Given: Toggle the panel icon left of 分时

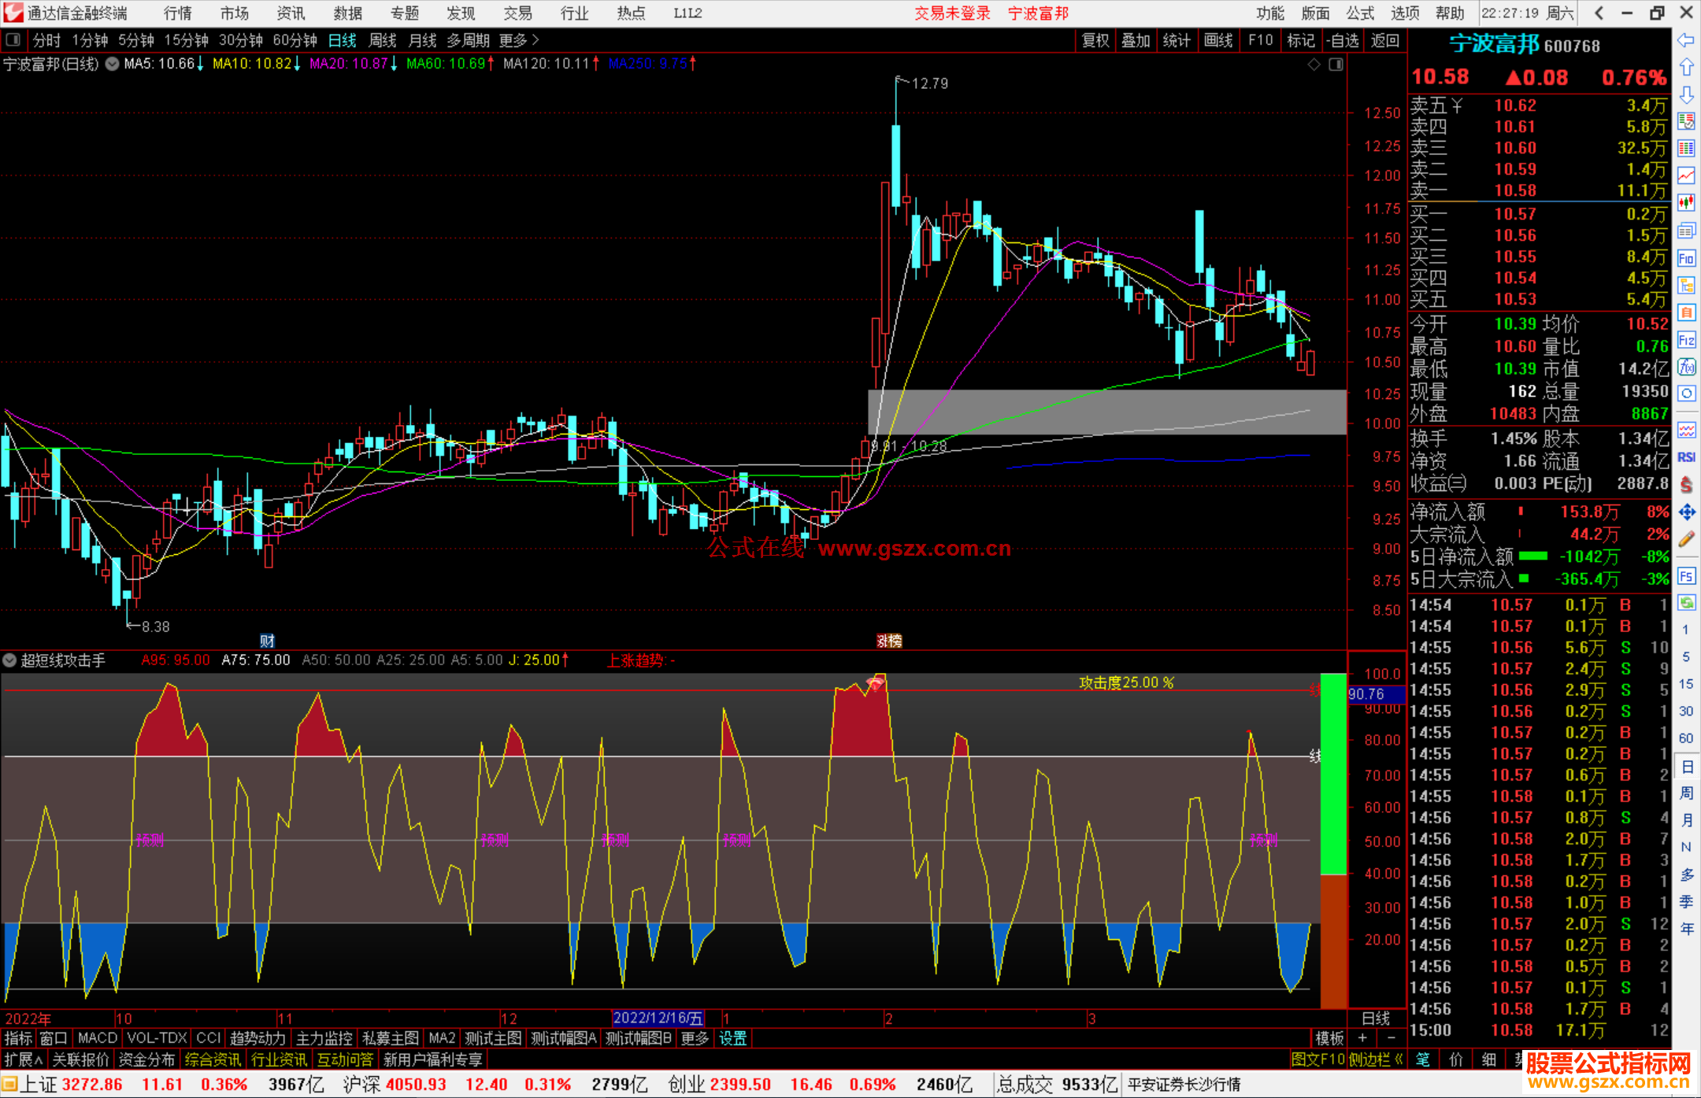Looking at the screenshot, I should coord(13,40).
